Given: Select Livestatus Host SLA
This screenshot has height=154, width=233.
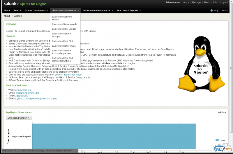Looking at the screenshot, I should coord(62,41).
